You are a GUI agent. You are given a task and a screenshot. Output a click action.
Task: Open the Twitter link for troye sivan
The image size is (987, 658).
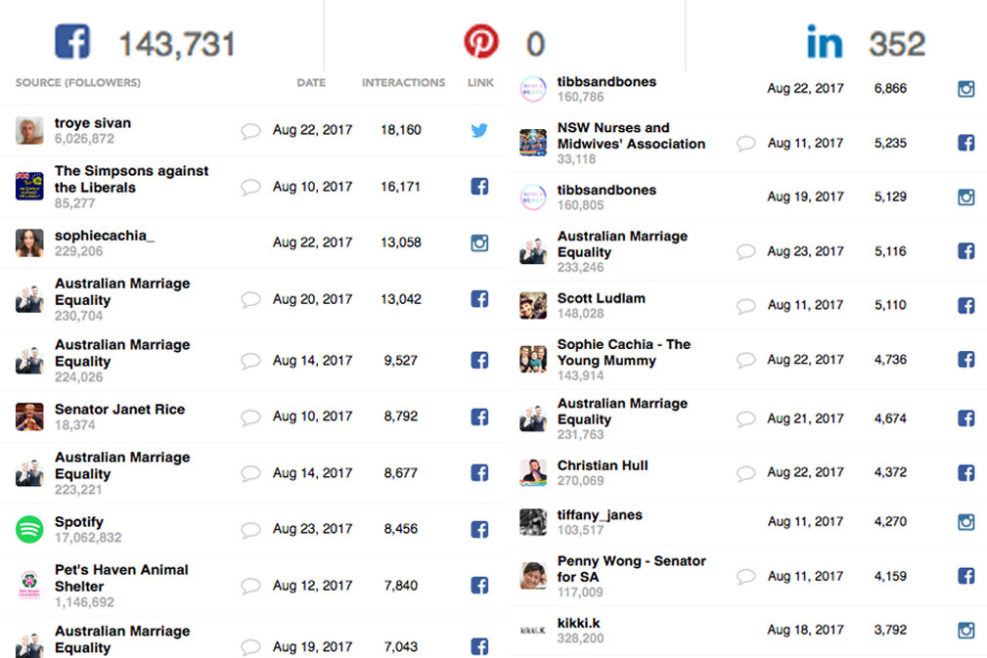coord(479,130)
